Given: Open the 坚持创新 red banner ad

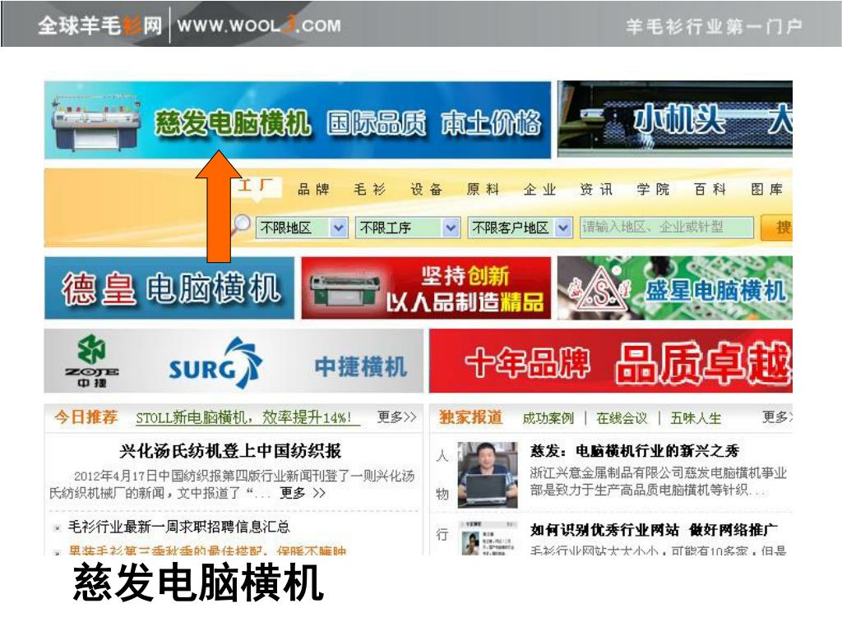Looking at the screenshot, I should coord(427,288).
